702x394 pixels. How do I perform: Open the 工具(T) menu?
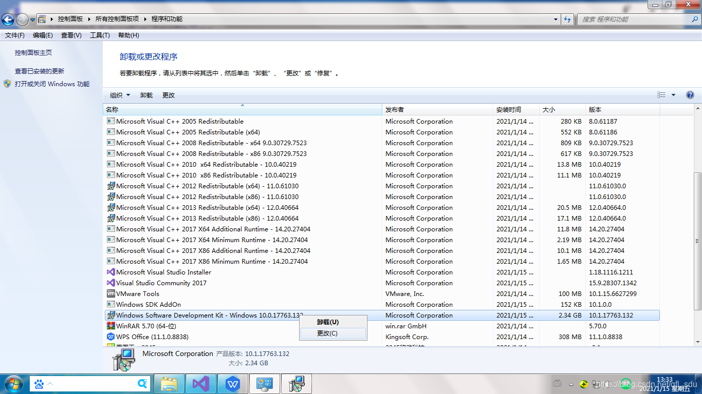pyautogui.click(x=100, y=35)
